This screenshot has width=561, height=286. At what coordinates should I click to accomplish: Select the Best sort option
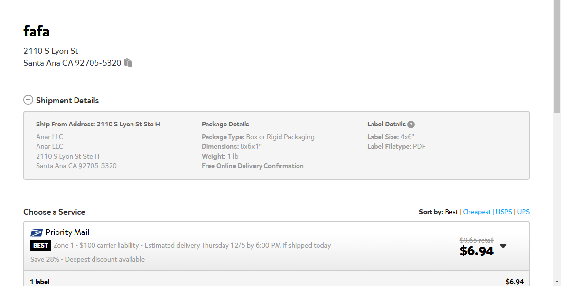coord(451,212)
